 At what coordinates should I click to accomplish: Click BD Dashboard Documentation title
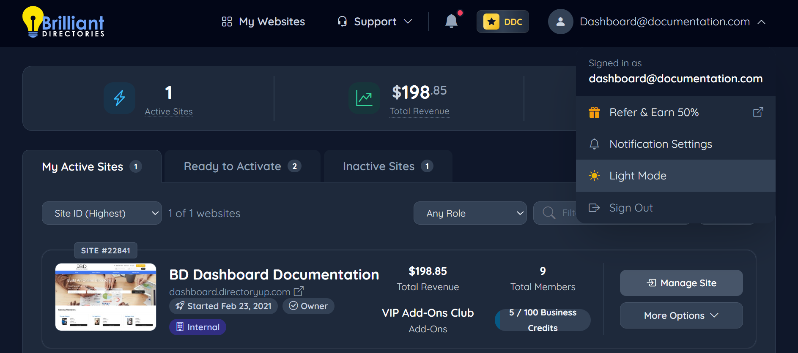point(274,274)
